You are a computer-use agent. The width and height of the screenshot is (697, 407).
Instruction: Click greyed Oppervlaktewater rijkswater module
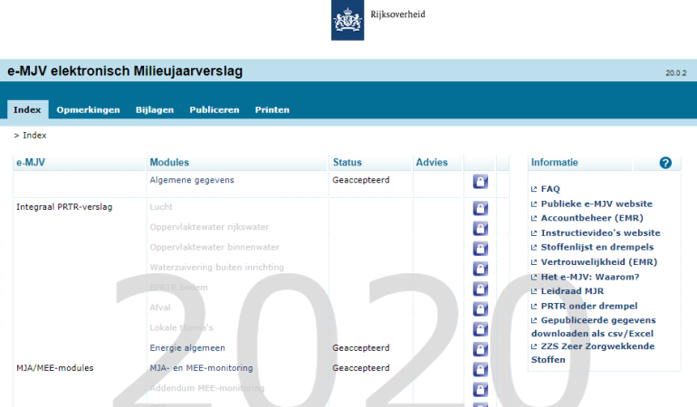click(x=209, y=227)
